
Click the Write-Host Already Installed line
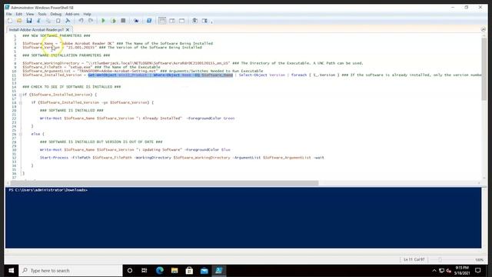(137, 118)
